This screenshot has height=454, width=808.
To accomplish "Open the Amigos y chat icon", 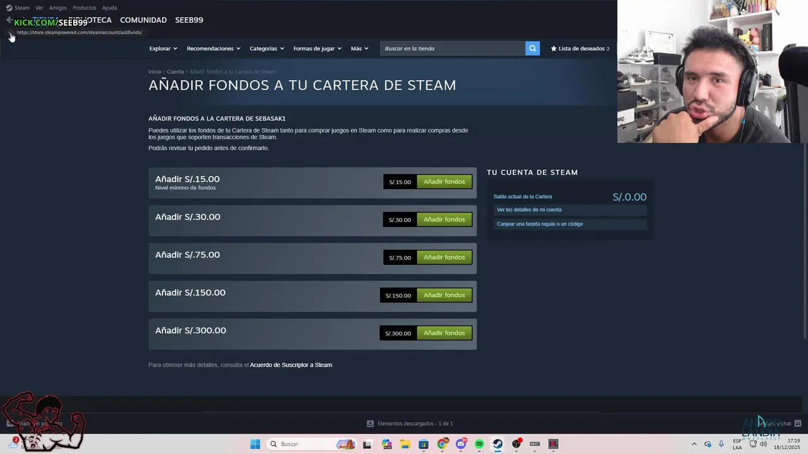I will point(798,423).
